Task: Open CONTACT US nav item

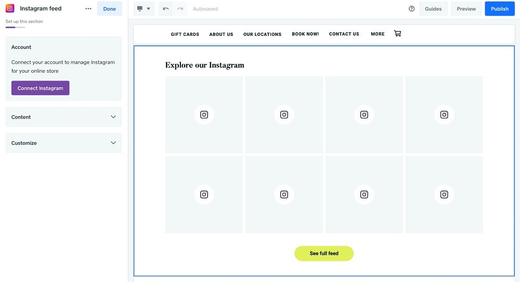Action: [x=344, y=34]
